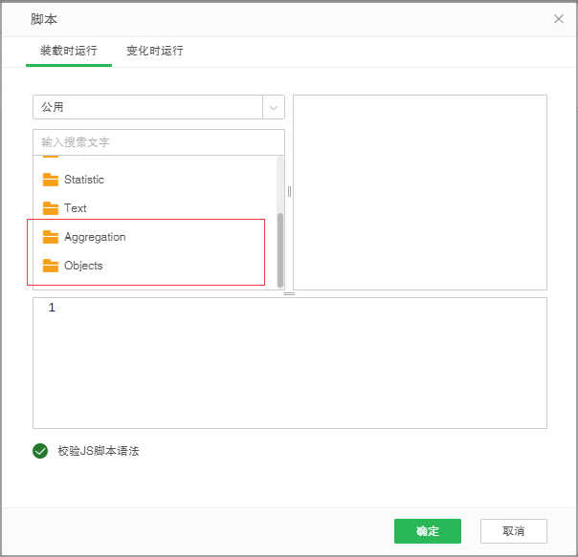578x557 pixels.
Task: Toggle the 校验JS脚本语法 checkbox
Action: 40,451
